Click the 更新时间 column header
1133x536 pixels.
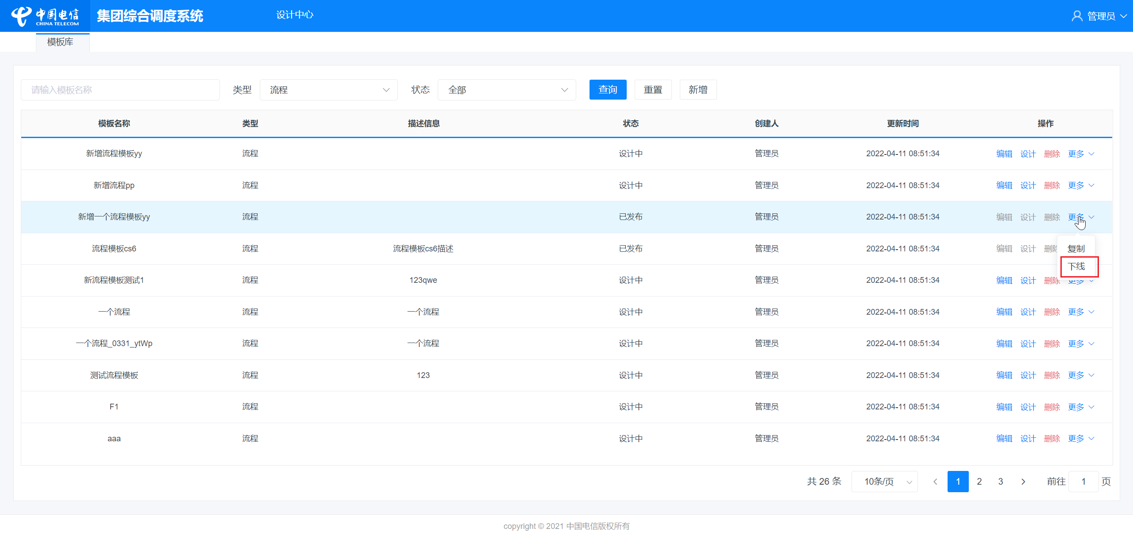[903, 123]
